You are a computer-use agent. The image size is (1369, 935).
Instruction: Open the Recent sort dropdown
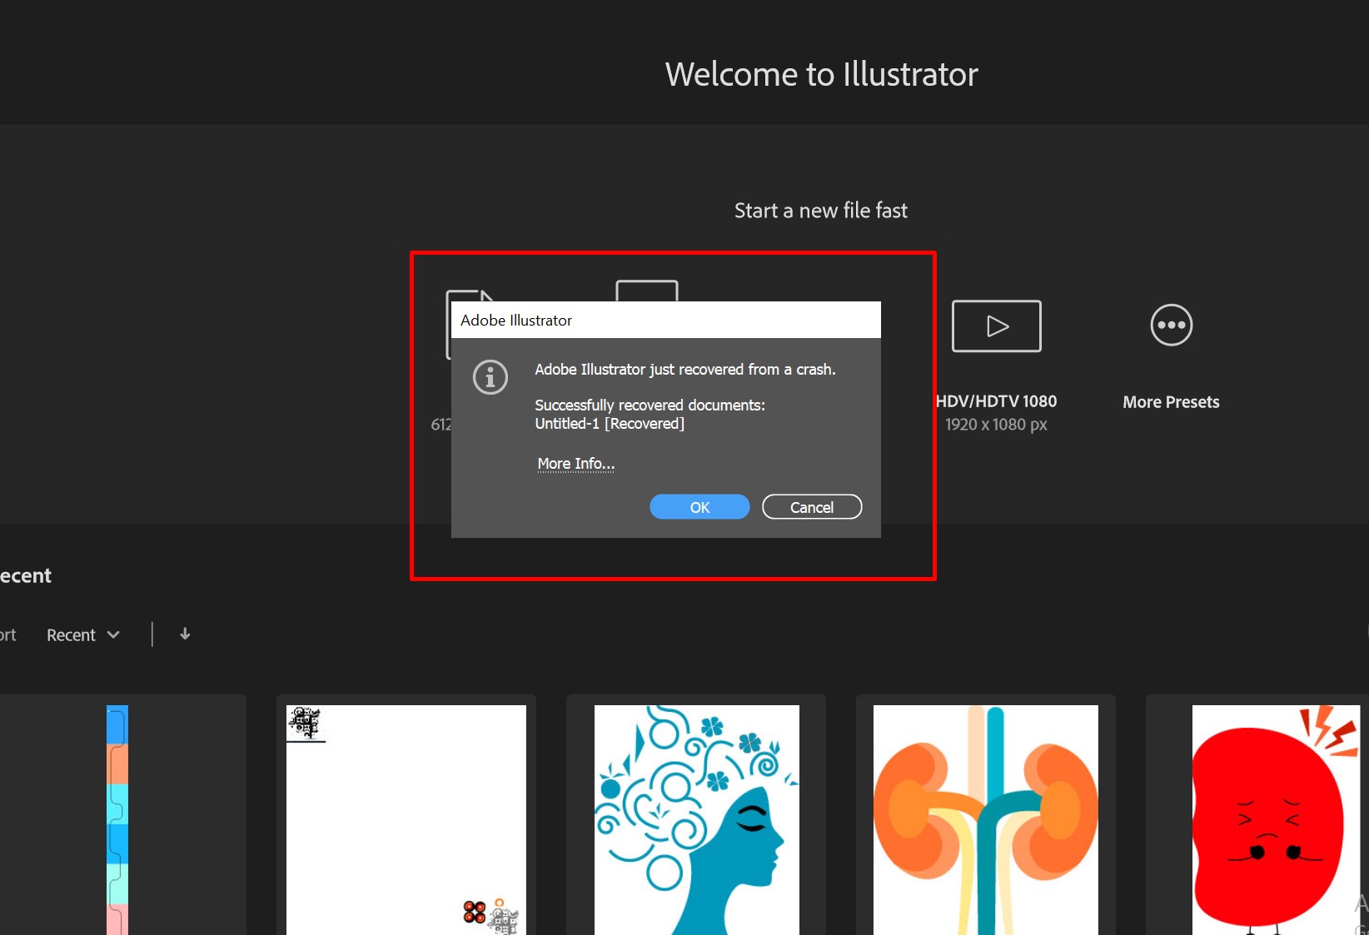82,634
